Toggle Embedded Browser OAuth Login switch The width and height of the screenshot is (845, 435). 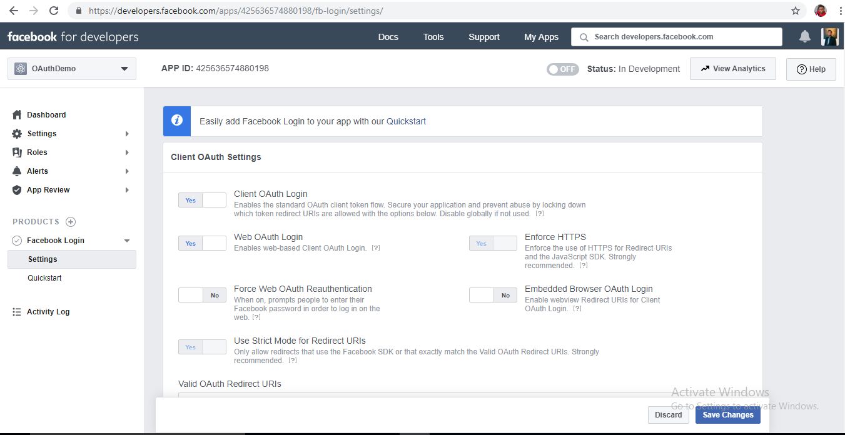[x=493, y=295]
